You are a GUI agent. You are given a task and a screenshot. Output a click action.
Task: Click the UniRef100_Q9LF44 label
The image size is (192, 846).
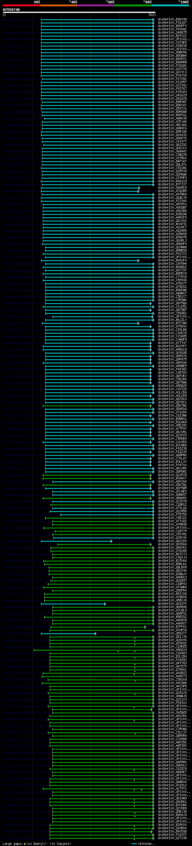172,571
